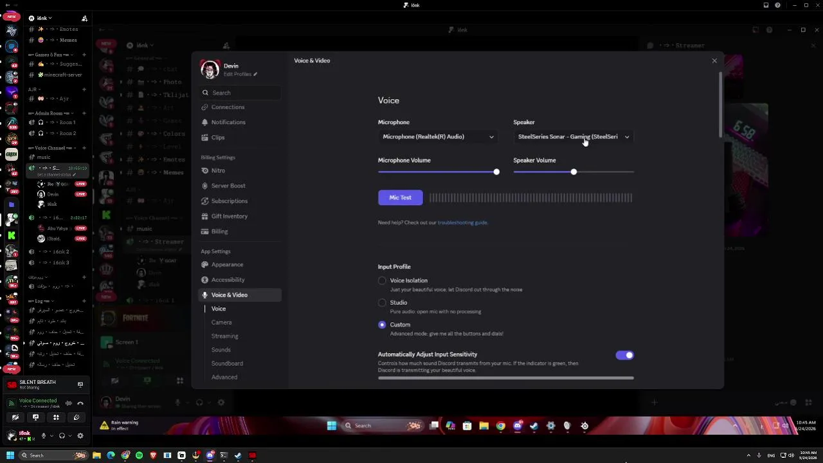Click noise suppression waveform icon beside Voice Connected
Viewport: 823px width, 463px height.
pos(69,403)
